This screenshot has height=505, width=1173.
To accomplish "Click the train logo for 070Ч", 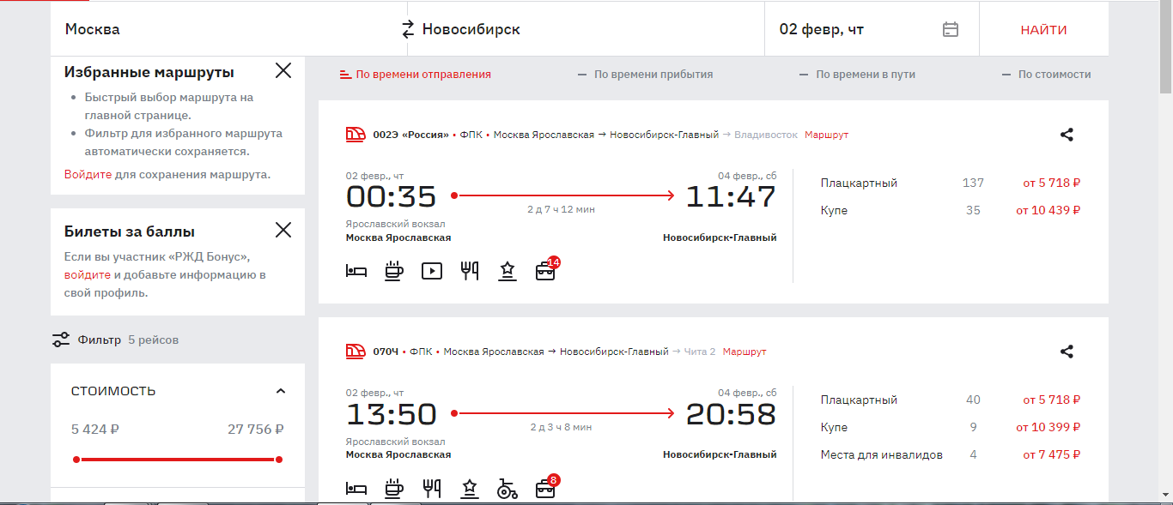I will (x=356, y=352).
